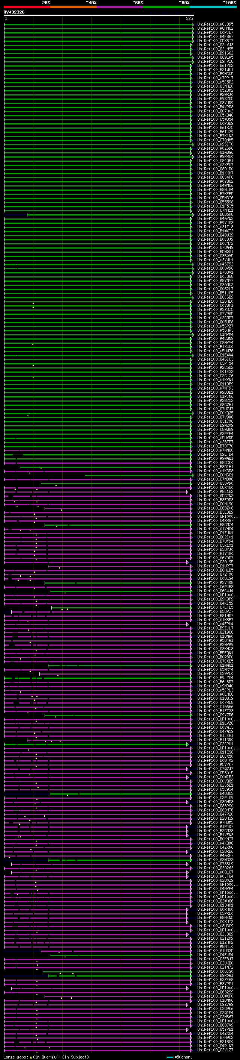Select the UniRef100_B9JZQ4 hit label

pos(215,678)
